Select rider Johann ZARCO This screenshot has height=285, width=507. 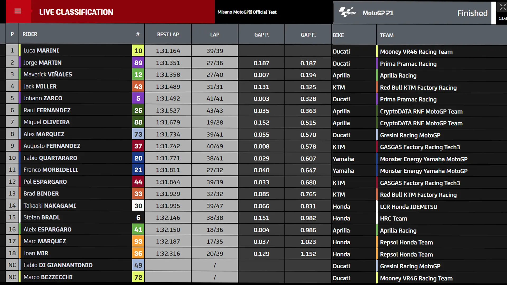coord(43,98)
